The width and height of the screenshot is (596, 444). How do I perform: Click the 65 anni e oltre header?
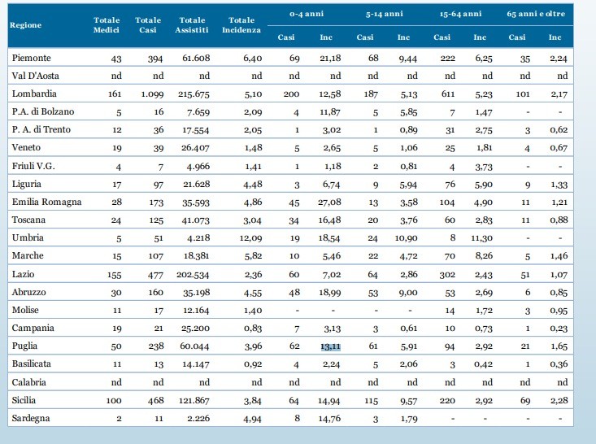(x=536, y=14)
